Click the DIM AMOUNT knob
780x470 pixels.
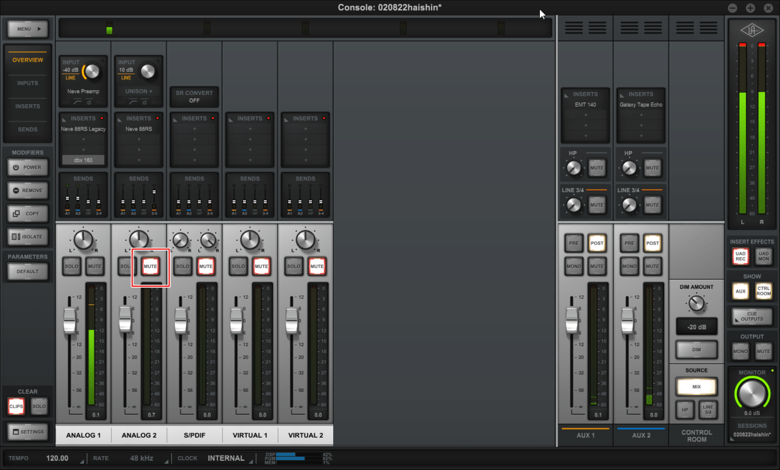pyautogui.click(x=697, y=303)
